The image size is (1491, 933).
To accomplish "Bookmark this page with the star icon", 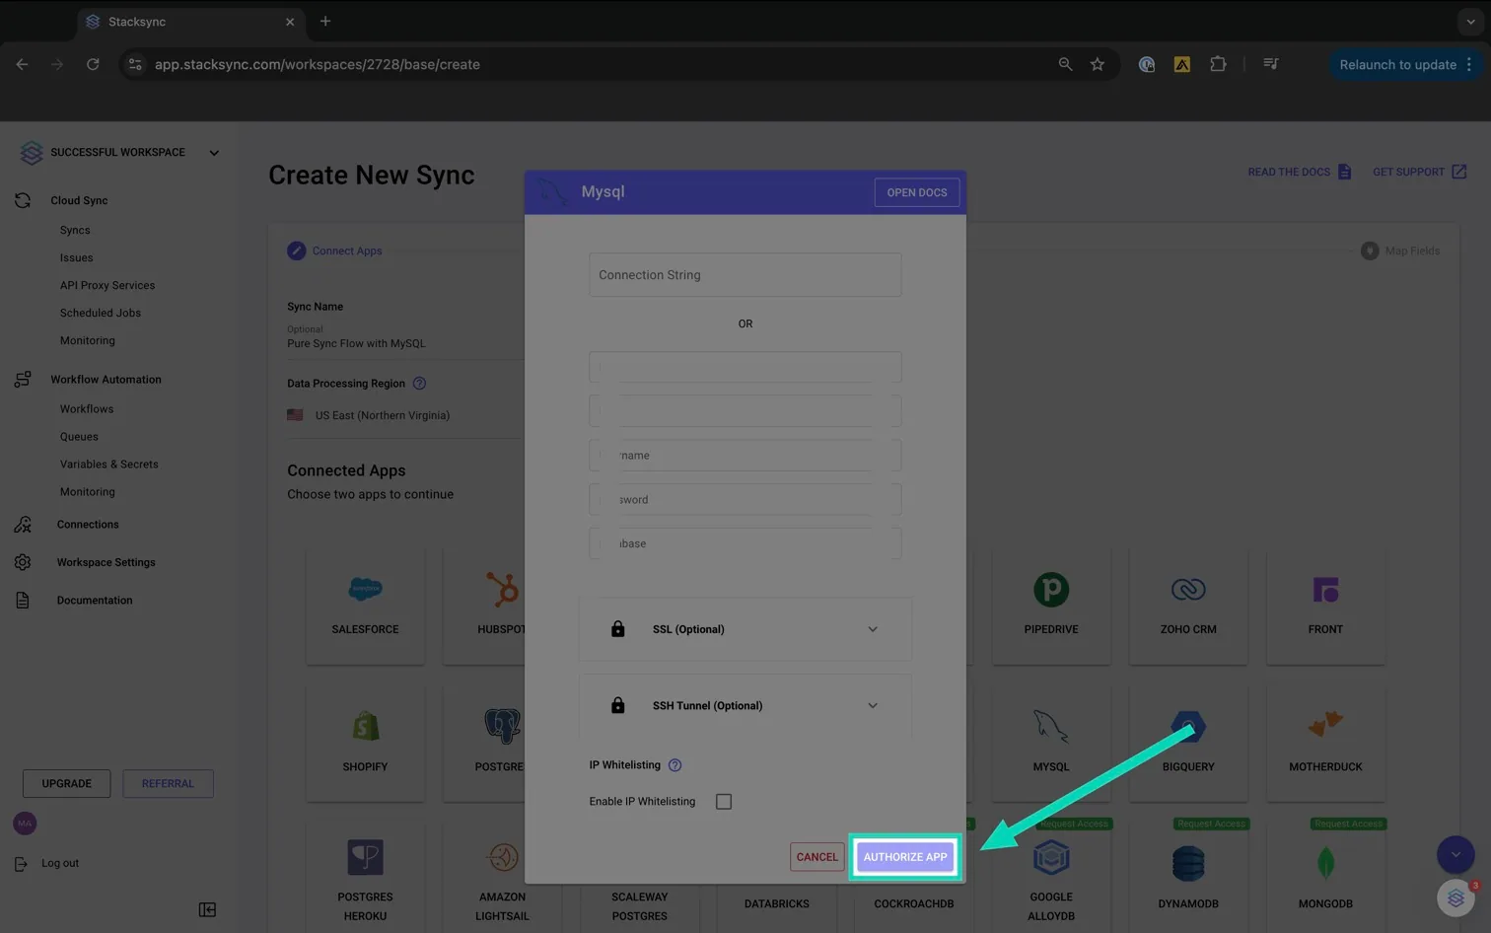I will coord(1098,64).
